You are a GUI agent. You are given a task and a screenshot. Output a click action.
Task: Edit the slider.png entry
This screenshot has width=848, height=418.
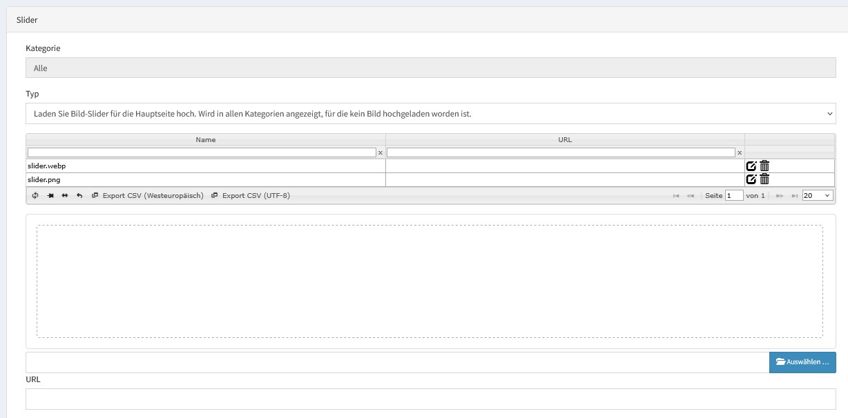coord(751,179)
